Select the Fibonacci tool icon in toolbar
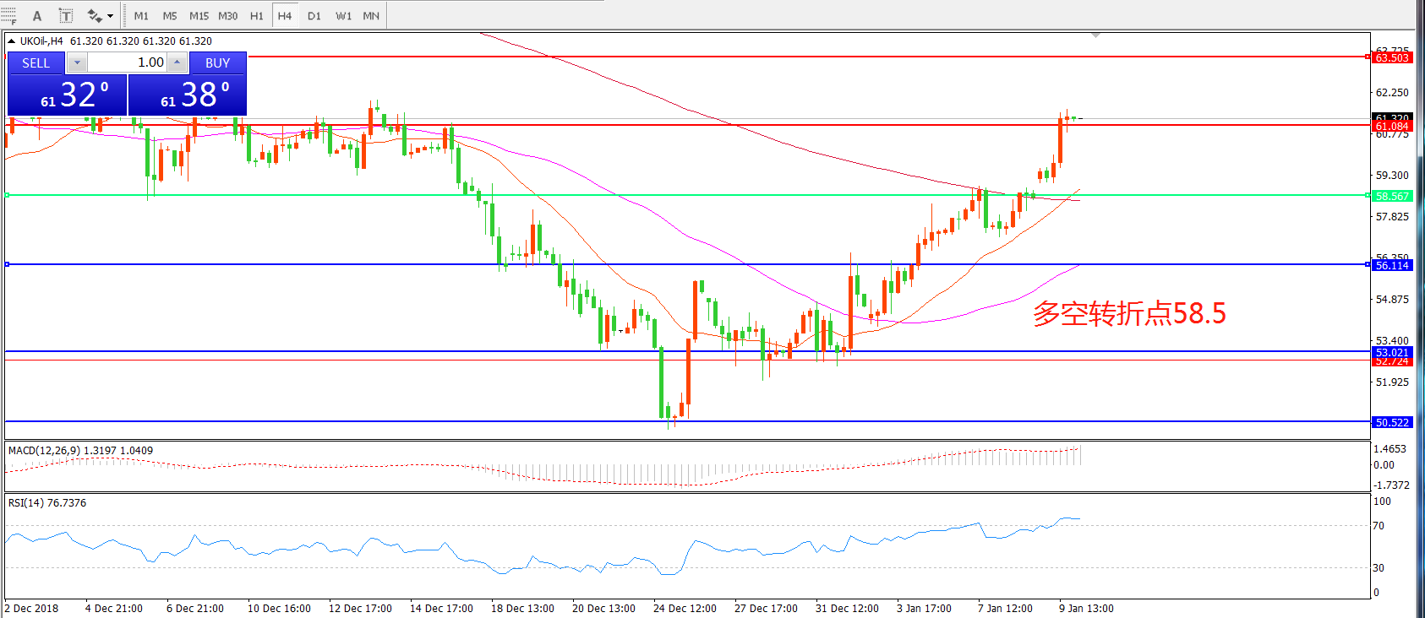 (8, 16)
